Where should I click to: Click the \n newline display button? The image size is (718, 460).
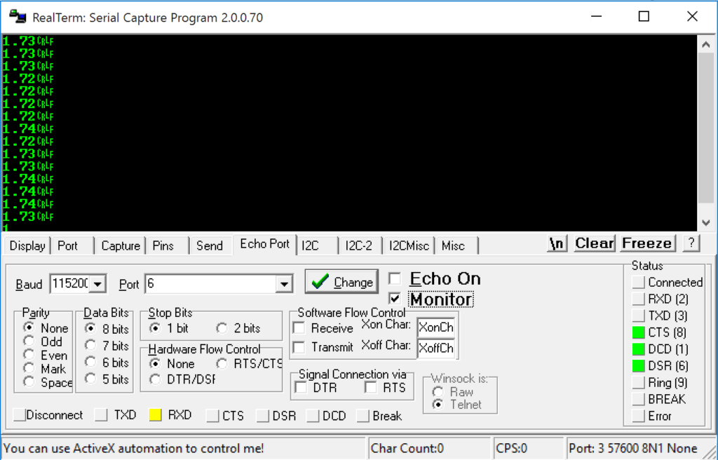pyautogui.click(x=556, y=243)
